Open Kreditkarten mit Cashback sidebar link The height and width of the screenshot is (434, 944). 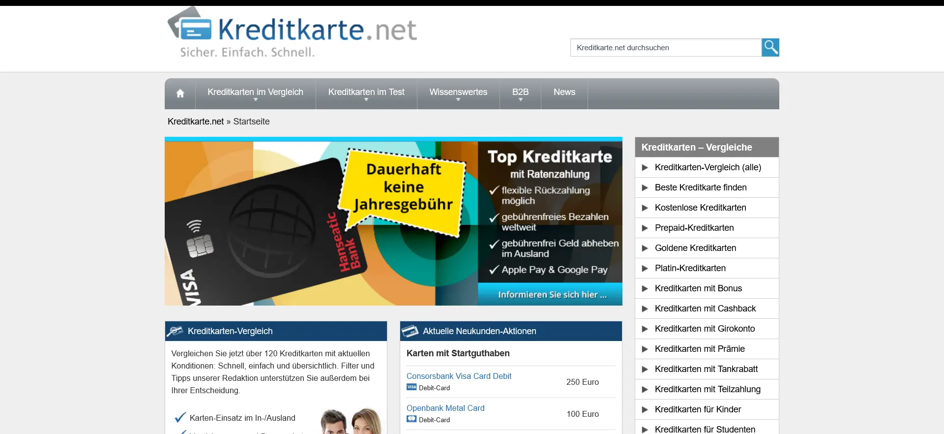pyautogui.click(x=705, y=309)
